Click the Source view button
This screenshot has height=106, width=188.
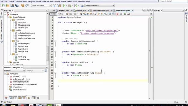(53, 14)
